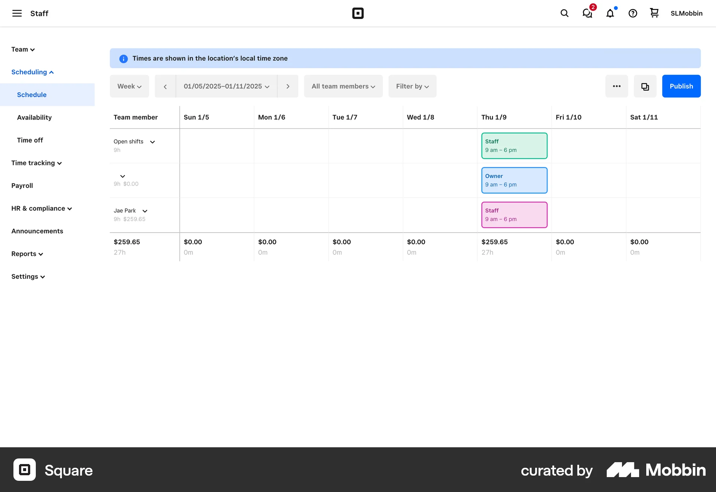
Task: Click the Publish button
Action: [x=681, y=86]
